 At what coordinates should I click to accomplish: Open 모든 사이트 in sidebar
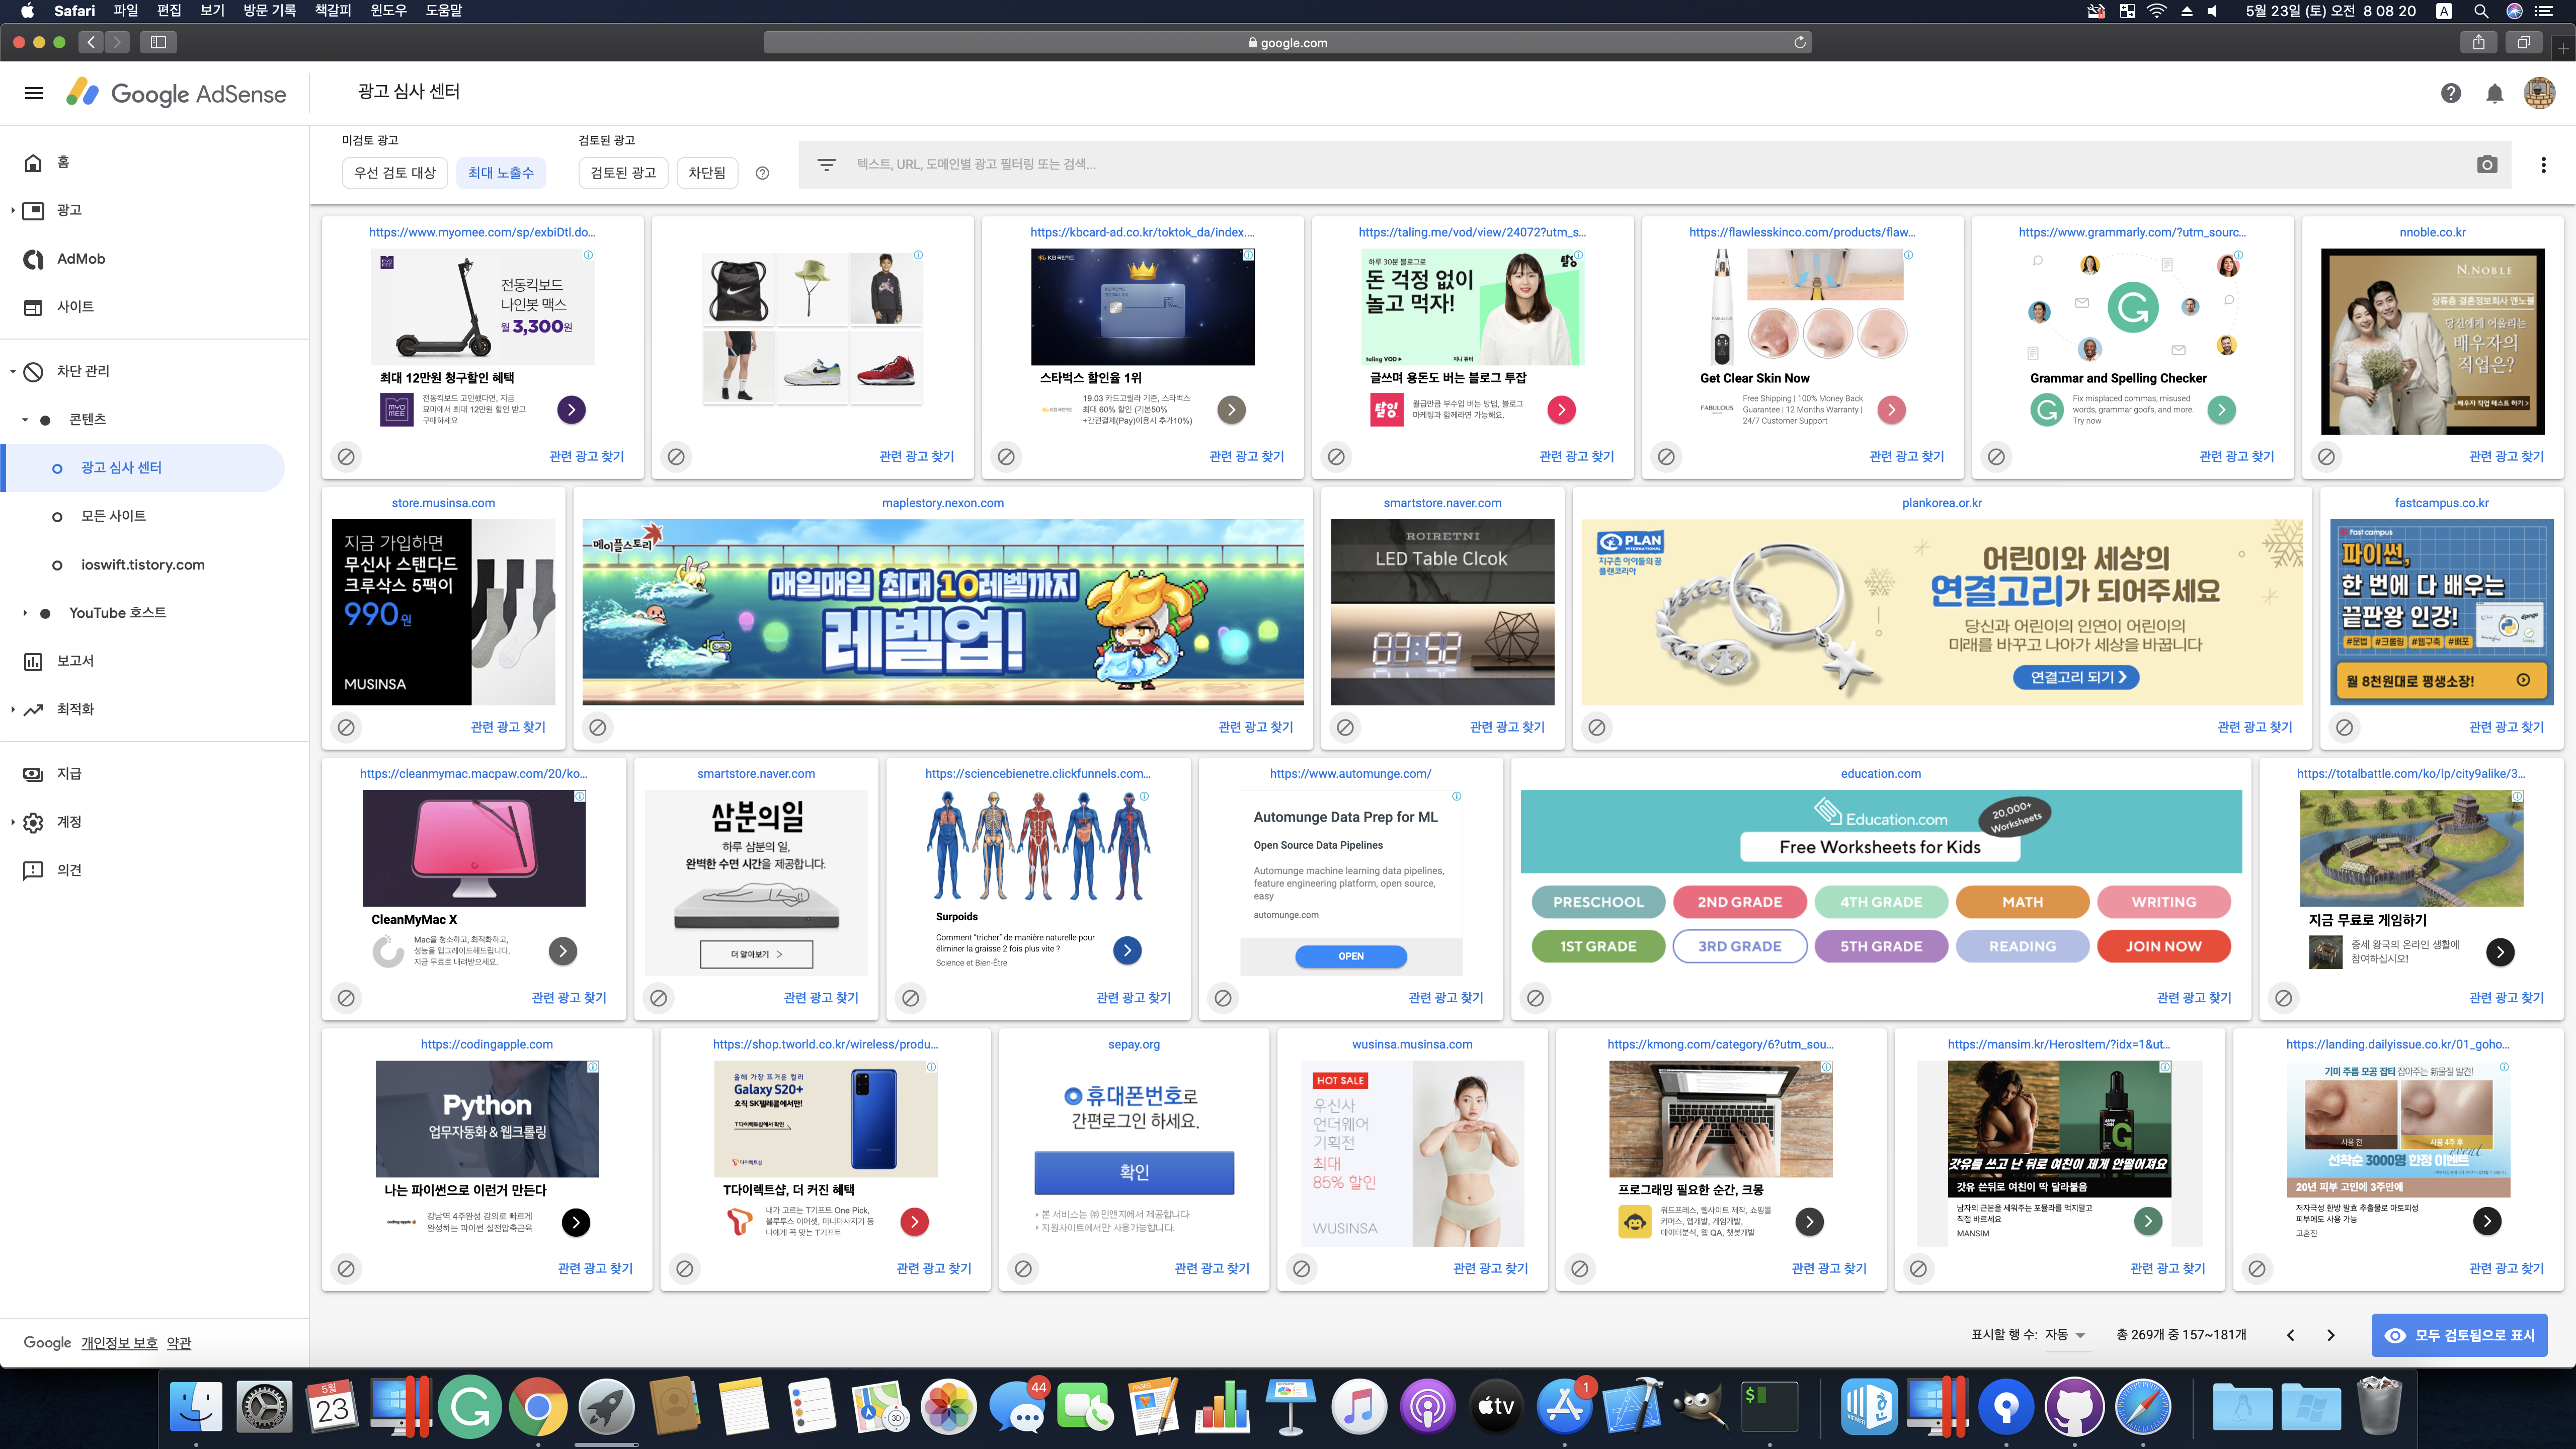113,516
